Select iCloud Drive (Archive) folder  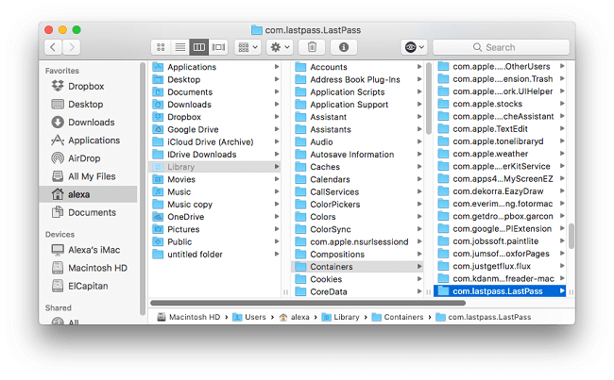click(215, 142)
